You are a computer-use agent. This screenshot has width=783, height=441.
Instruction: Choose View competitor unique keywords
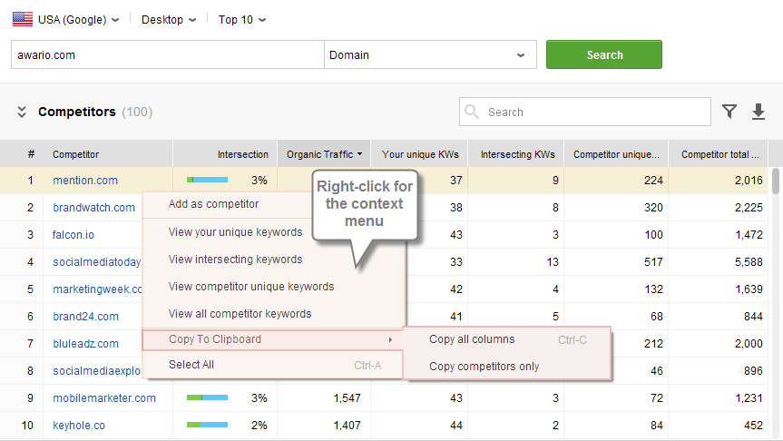(x=251, y=287)
